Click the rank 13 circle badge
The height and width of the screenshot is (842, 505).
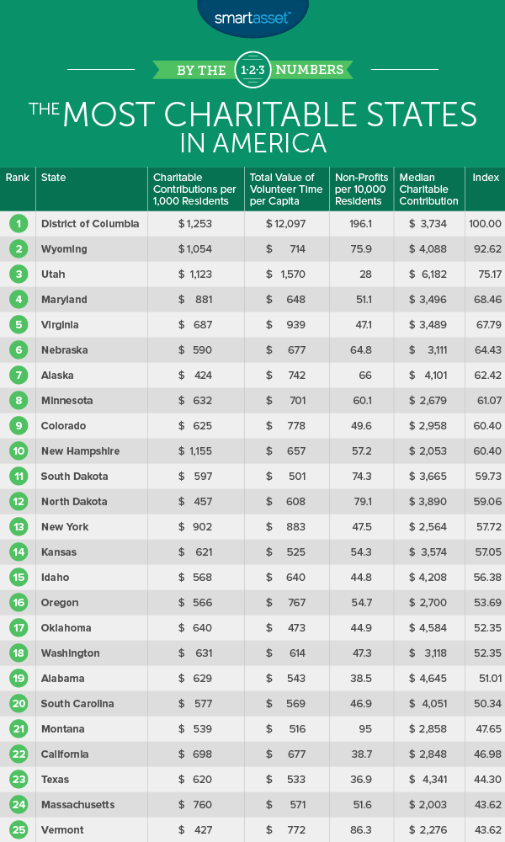17,527
